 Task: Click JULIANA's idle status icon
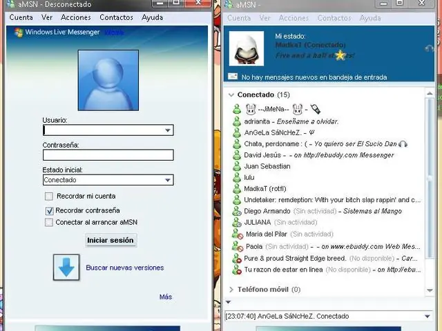click(x=237, y=223)
